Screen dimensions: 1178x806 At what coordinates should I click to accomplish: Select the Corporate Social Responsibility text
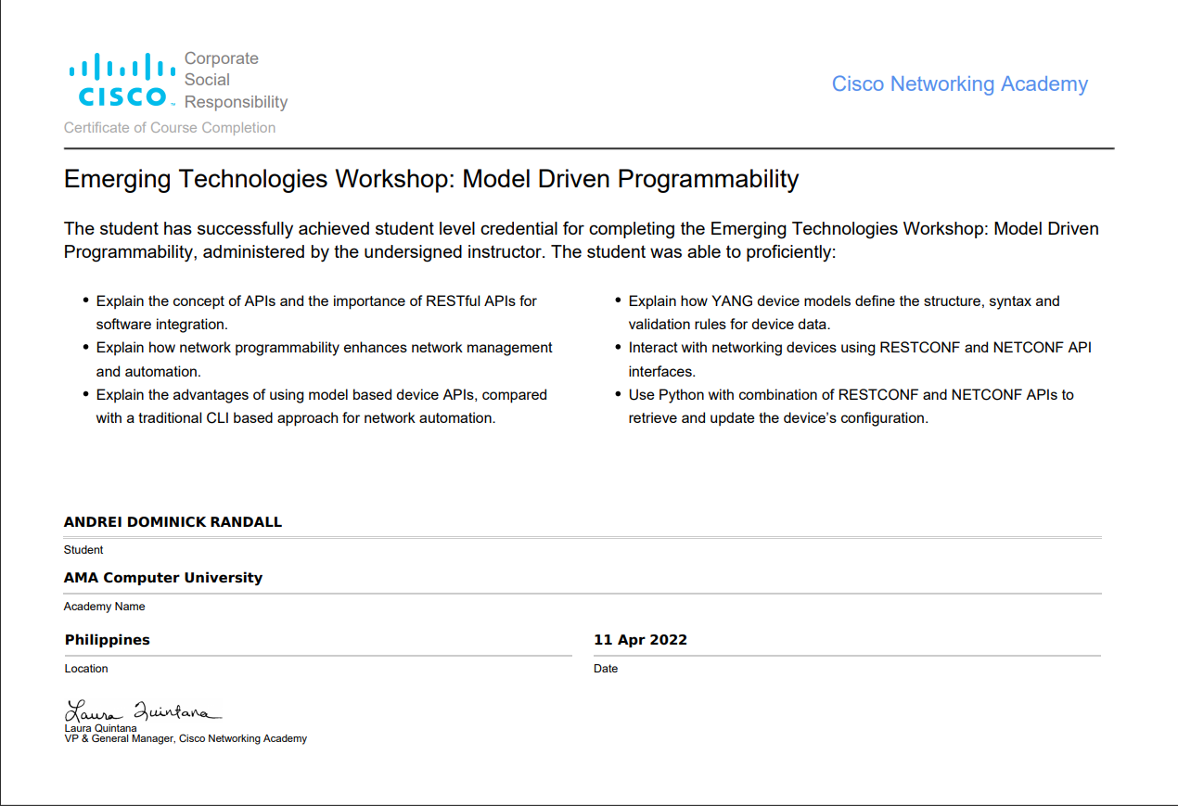[x=236, y=80]
